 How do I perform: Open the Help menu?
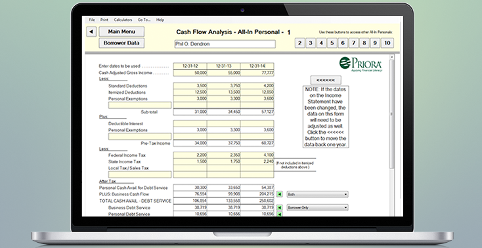[x=160, y=20]
